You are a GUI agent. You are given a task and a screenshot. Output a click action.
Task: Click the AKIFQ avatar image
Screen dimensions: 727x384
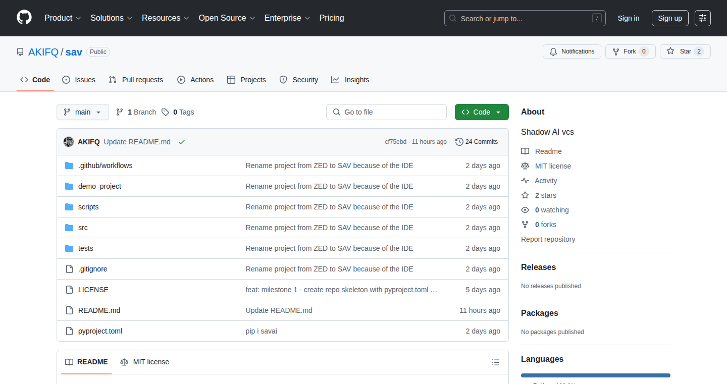[69, 142]
